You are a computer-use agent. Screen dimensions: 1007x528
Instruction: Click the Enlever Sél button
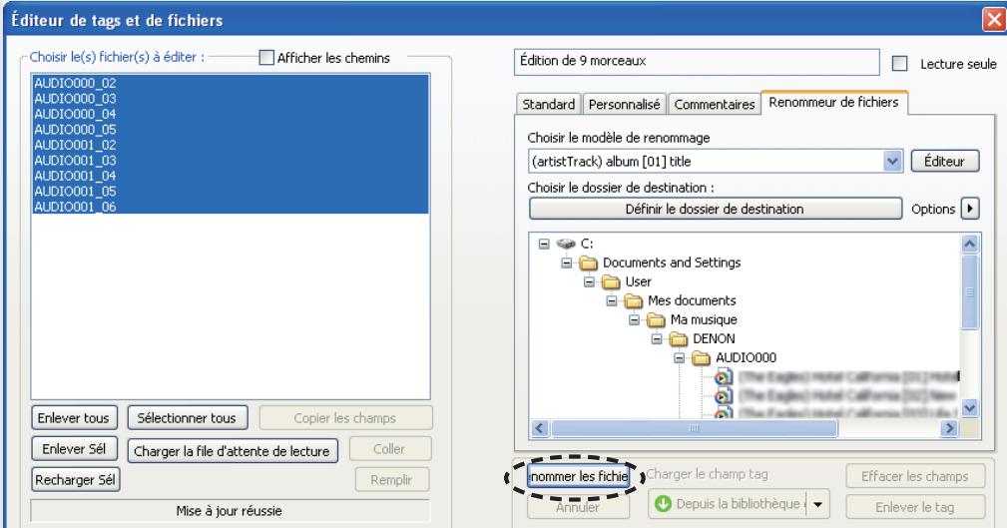(74, 449)
